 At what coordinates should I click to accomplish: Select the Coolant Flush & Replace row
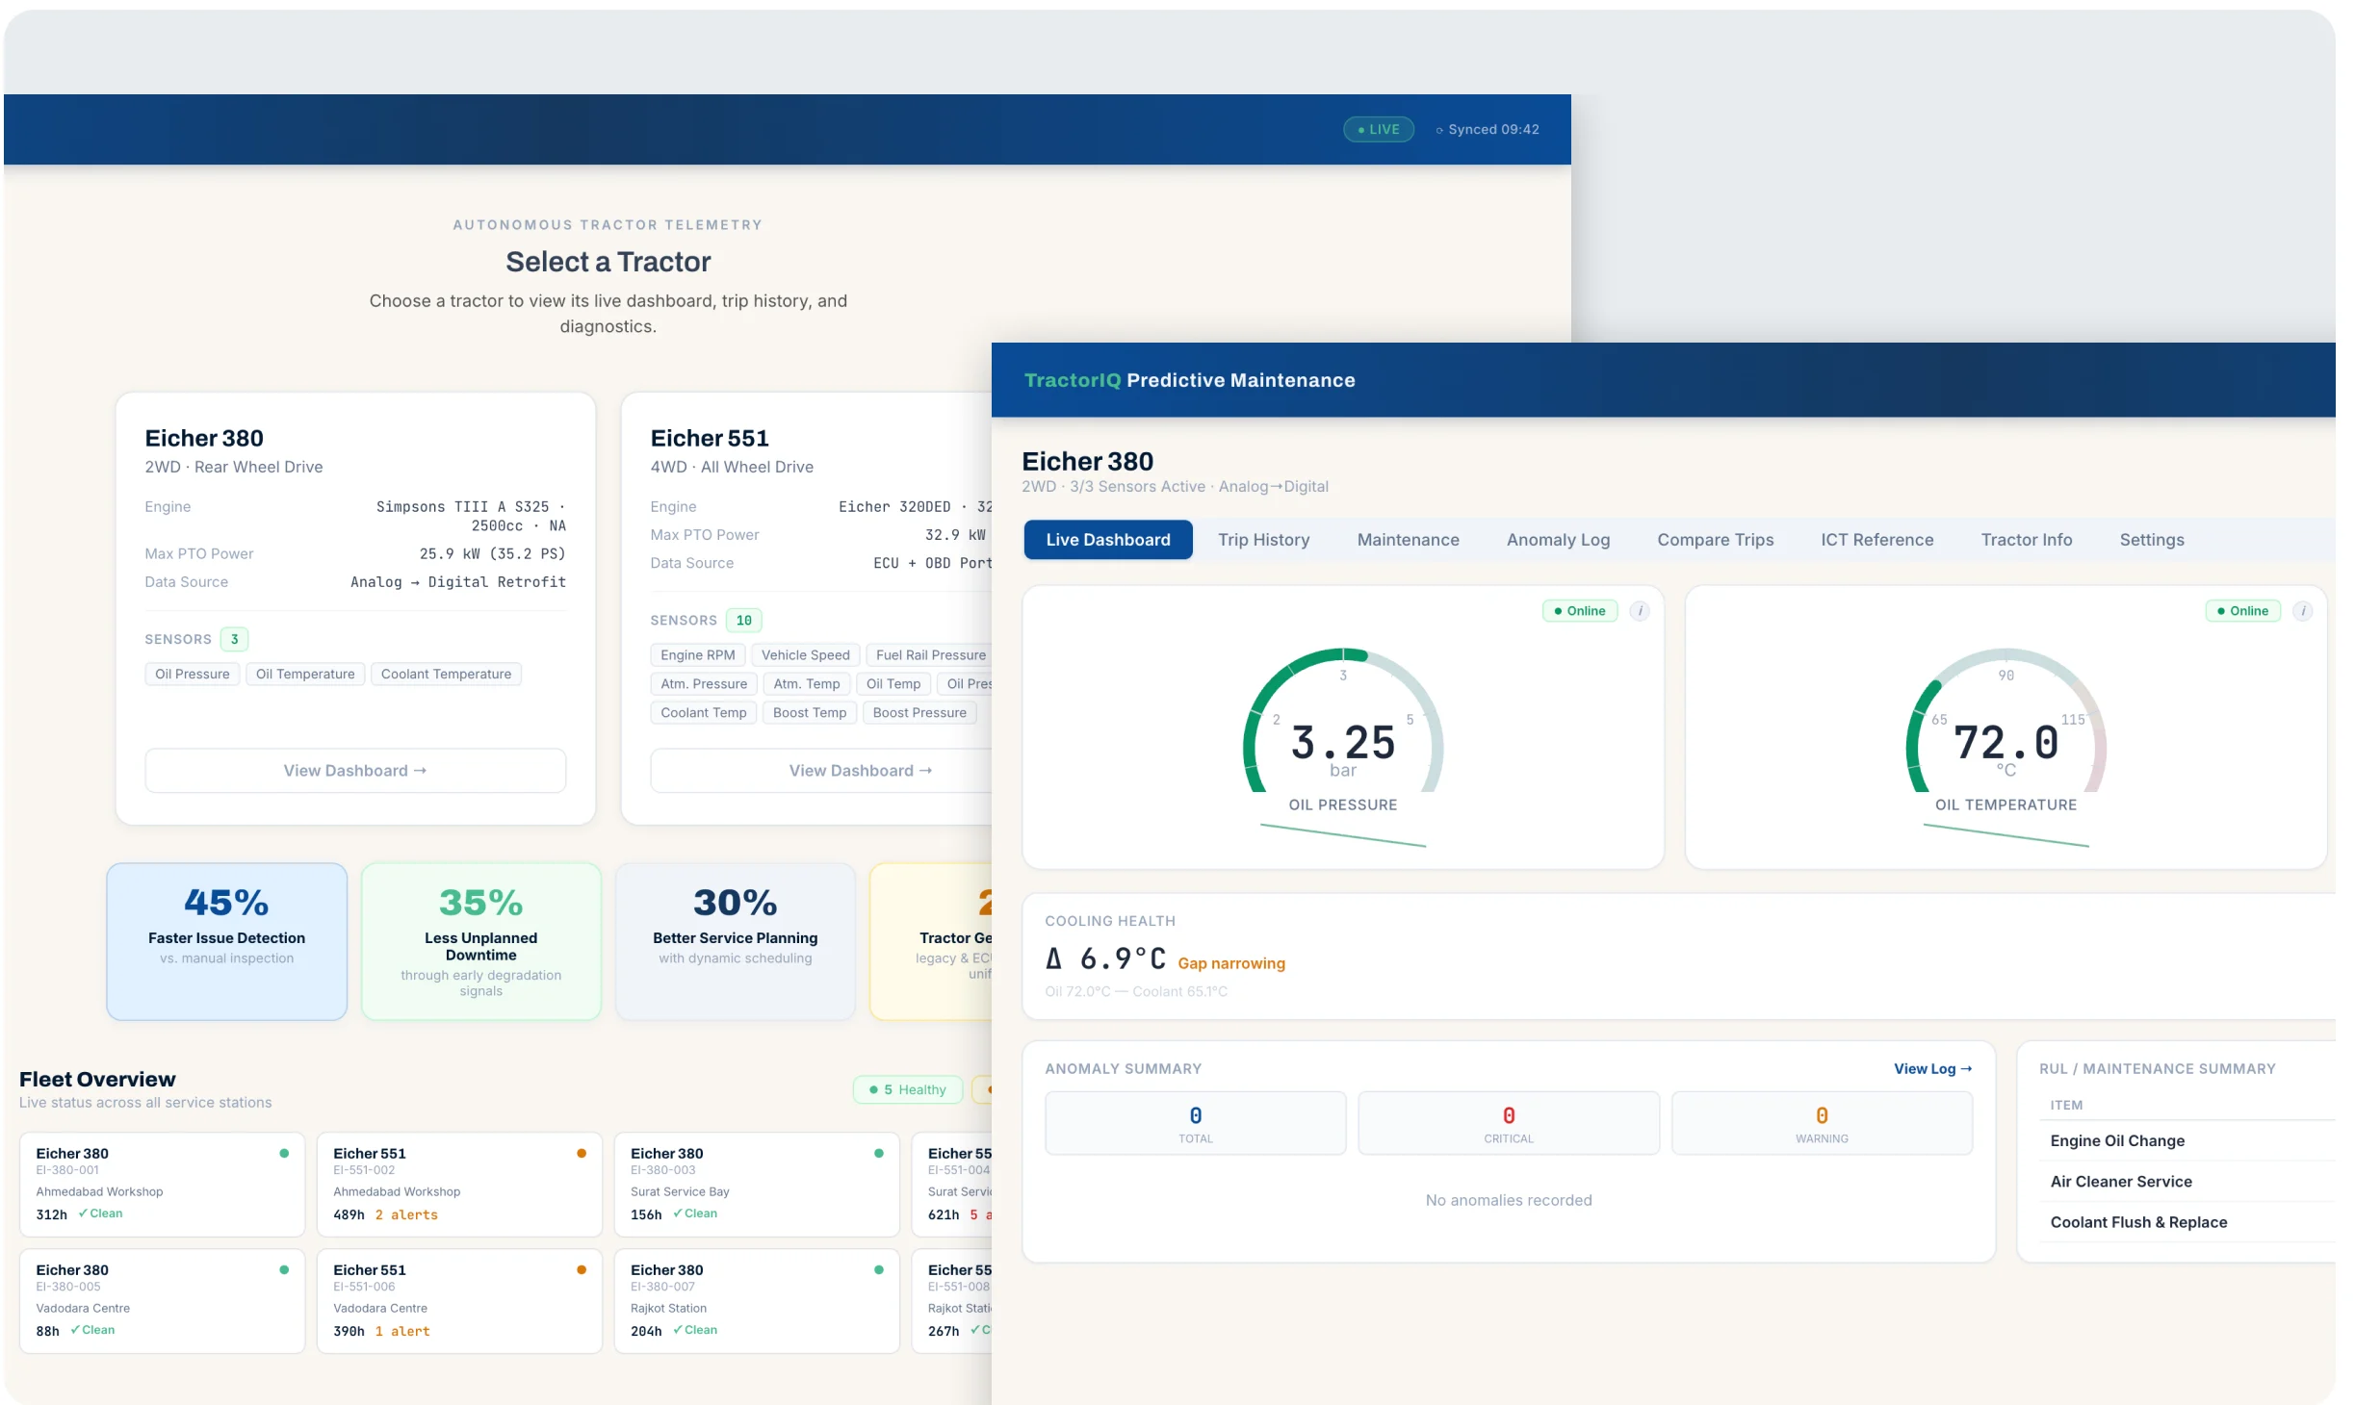[x=2187, y=1222]
